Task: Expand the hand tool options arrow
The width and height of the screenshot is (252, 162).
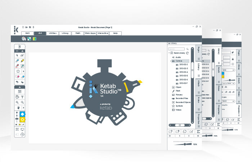Action: point(24,108)
